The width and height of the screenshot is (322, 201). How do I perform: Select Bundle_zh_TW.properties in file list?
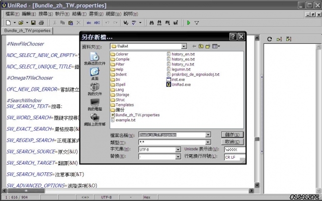(135, 115)
